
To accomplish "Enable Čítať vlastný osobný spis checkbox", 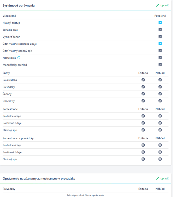I will (160, 51).
